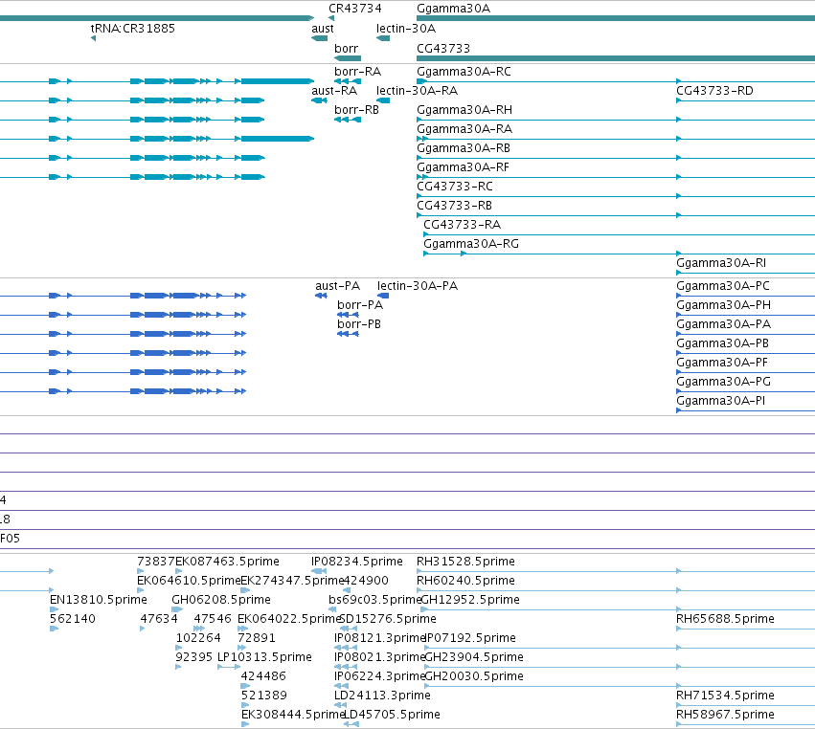Select LD24113.3prime EST label
The height and width of the screenshot is (729, 815).
tap(382, 696)
